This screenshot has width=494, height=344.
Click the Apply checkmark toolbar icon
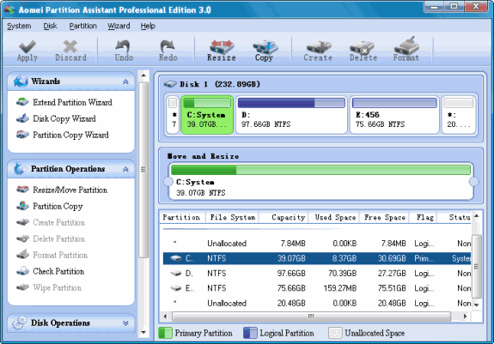[27, 46]
